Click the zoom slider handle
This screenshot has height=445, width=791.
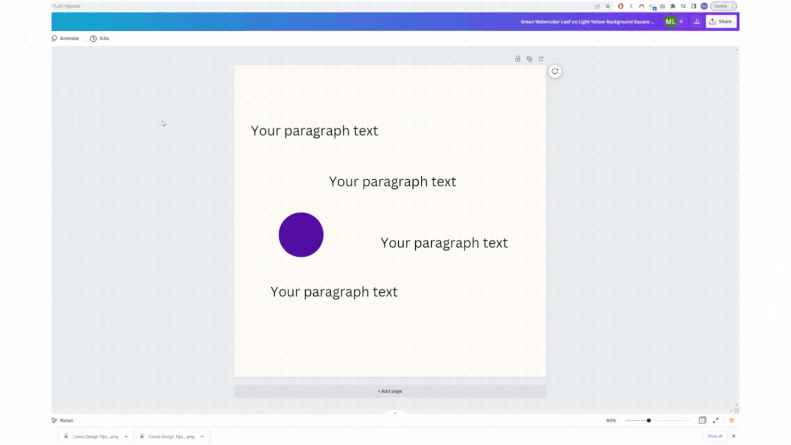pyautogui.click(x=649, y=420)
